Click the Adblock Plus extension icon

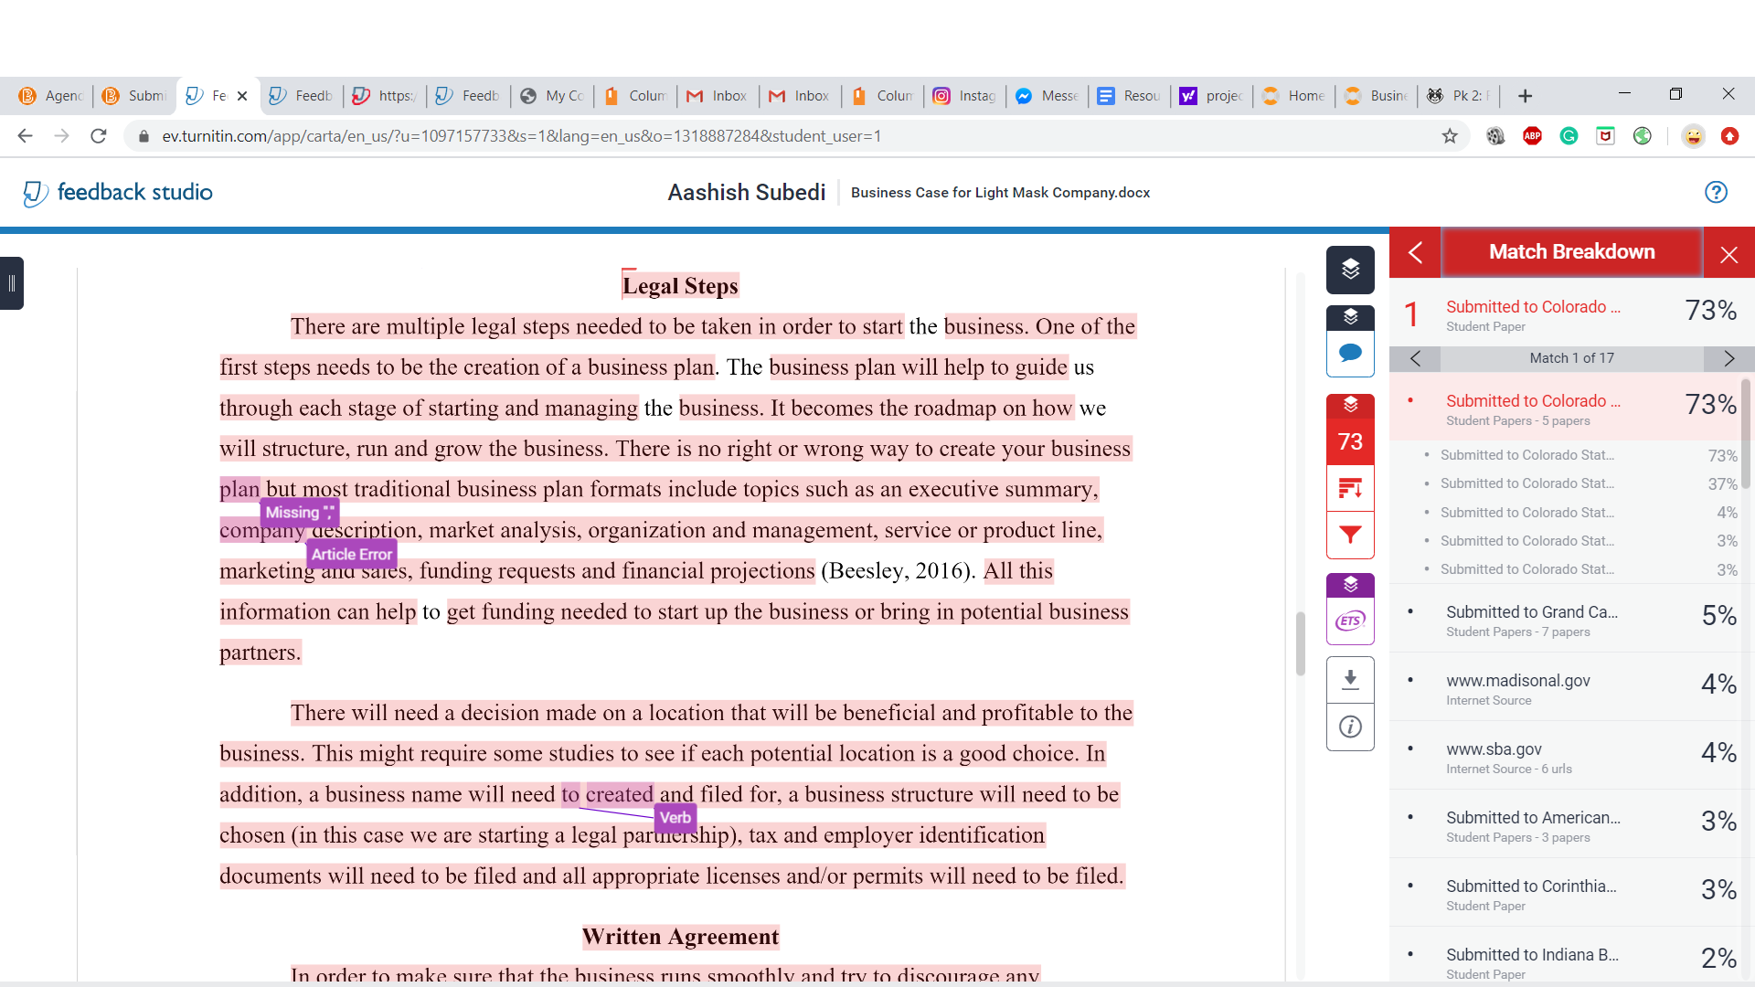1532,136
